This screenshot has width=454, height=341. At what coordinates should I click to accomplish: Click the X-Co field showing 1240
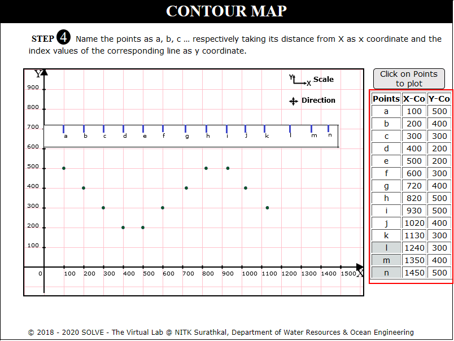point(414,248)
